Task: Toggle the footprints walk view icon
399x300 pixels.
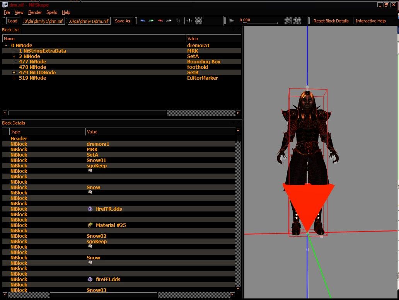Action: pyautogui.click(x=178, y=21)
